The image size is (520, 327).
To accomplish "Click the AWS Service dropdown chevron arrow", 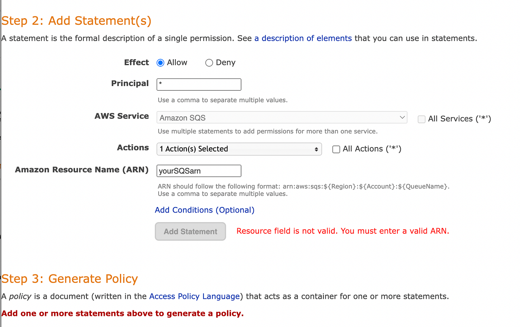I will tap(402, 117).
